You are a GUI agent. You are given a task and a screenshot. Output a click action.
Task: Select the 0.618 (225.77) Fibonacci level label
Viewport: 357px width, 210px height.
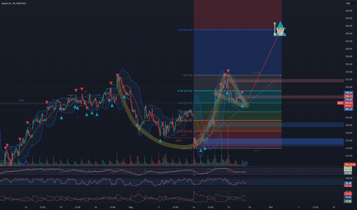185,103
